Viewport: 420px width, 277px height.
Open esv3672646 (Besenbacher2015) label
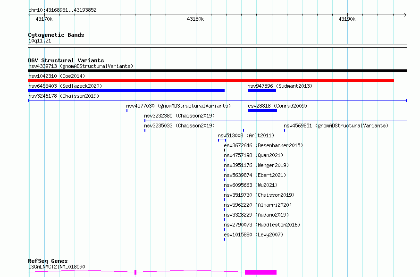(263, 145)
